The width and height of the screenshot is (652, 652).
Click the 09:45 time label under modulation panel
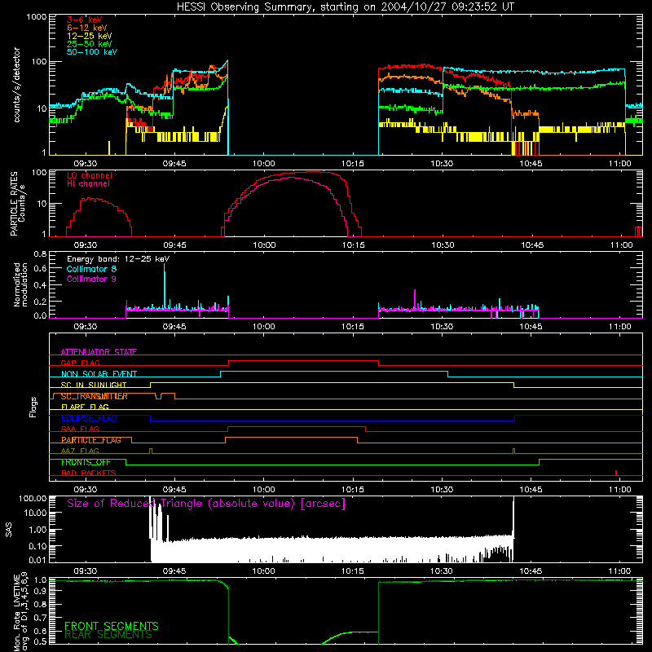coord(174,327)
